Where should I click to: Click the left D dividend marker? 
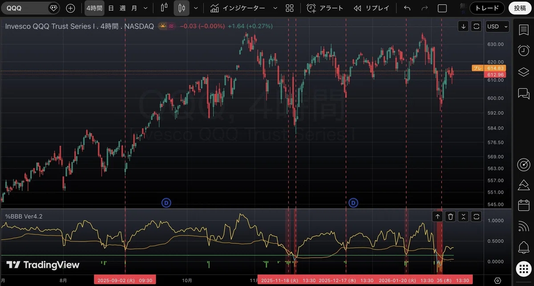[166, 203]
